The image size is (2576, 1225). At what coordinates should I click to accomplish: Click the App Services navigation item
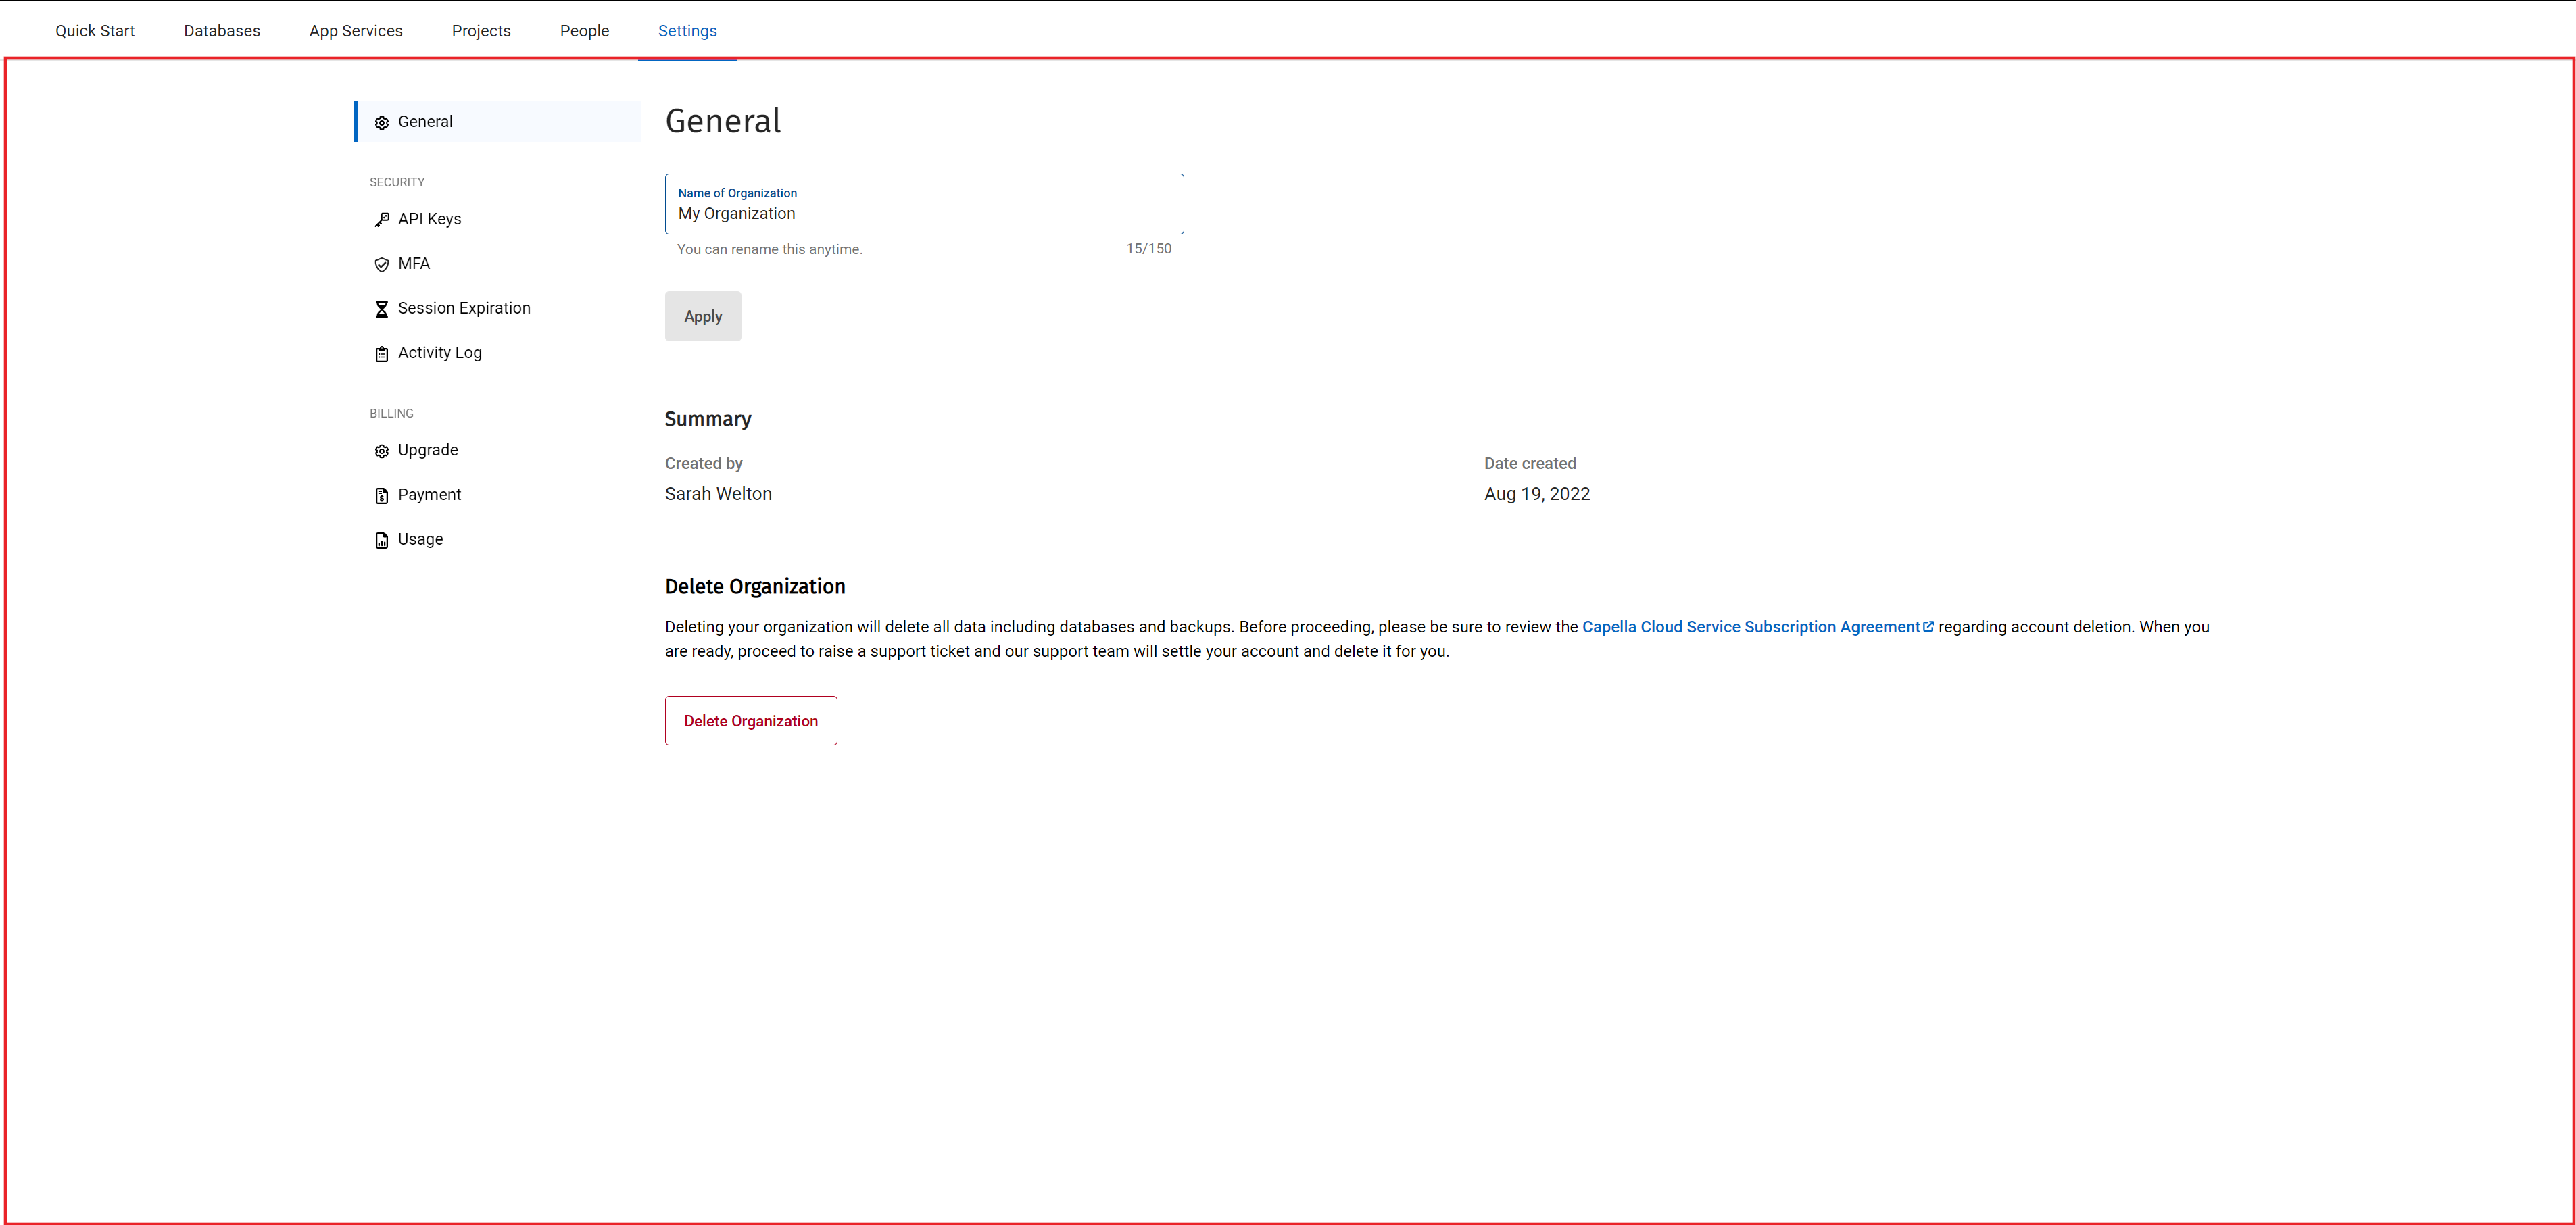tap(356, 31)
